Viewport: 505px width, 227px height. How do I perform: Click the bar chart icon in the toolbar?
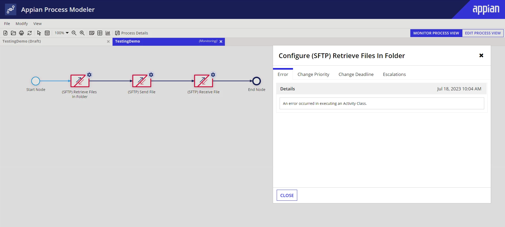(108, 33)
